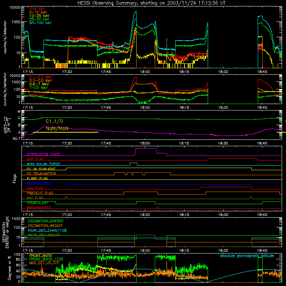
Task: Click the DECIMATION_WEIGHT legend label
Action: [x=45, y=226]
